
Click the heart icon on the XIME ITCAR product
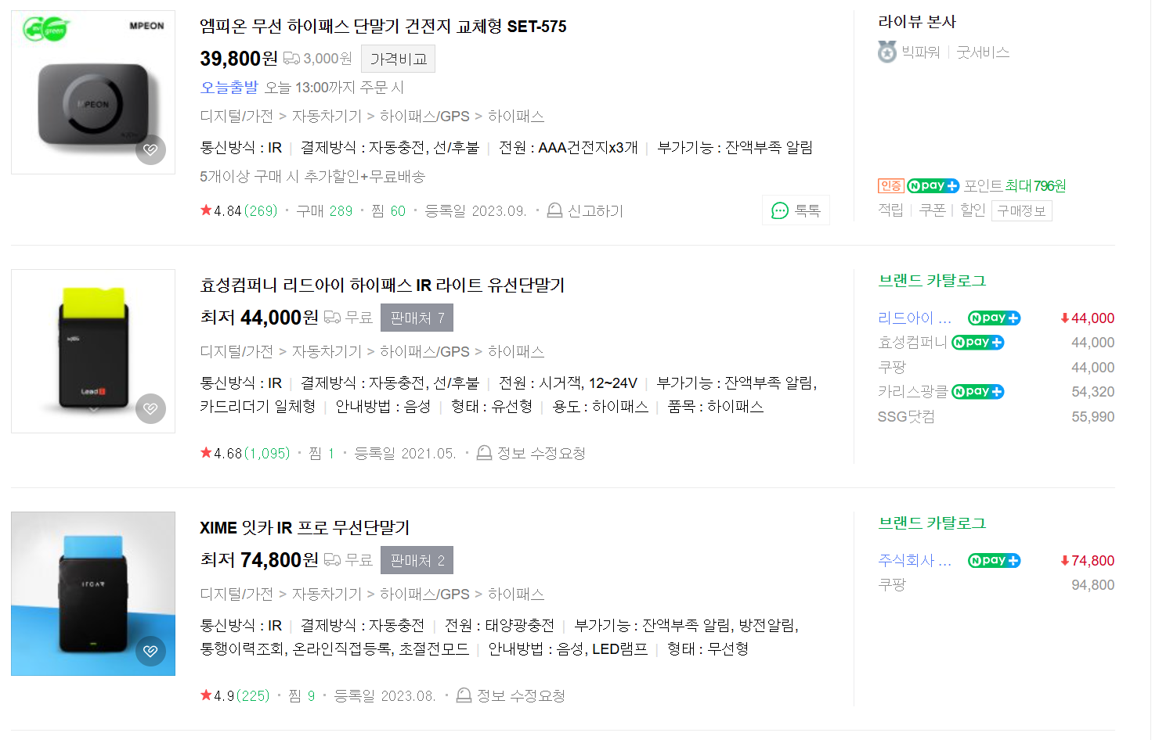point(150,650)
